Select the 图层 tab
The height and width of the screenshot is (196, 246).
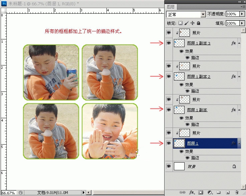click(171, 7)
